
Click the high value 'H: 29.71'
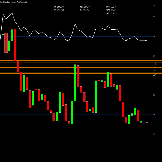coord(85,7)
